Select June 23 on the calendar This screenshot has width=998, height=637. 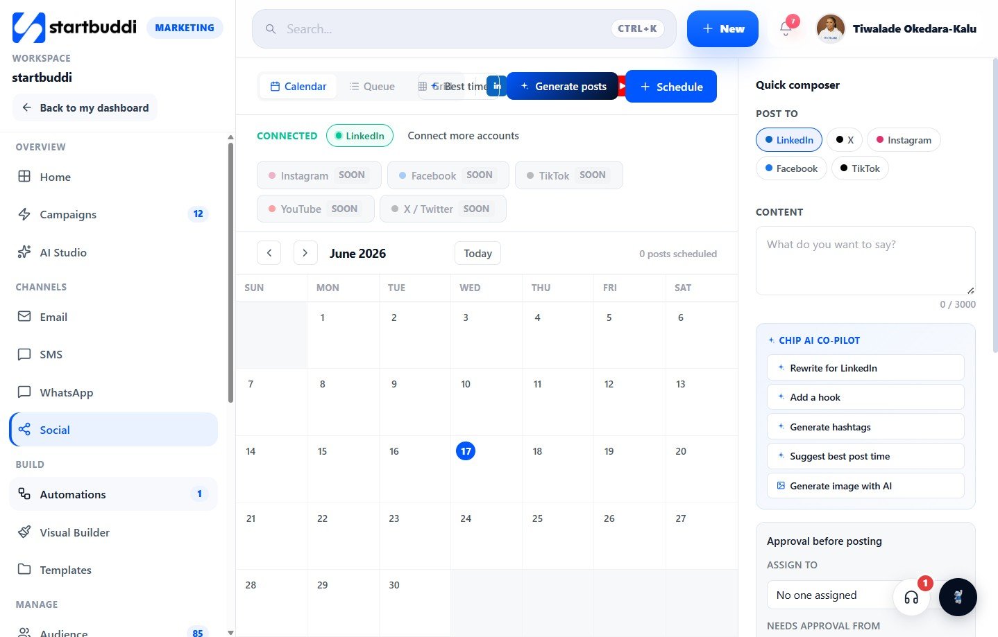pos(415,536)
